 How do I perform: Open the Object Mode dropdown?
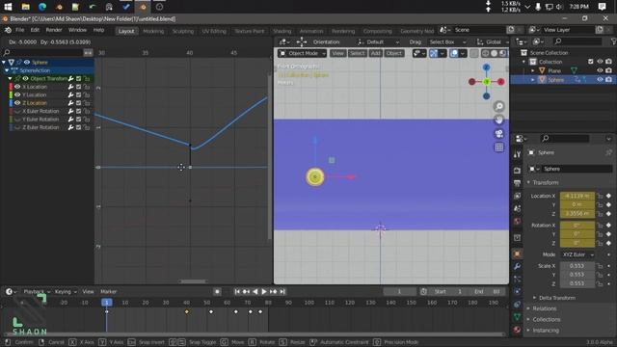(302, 54)
